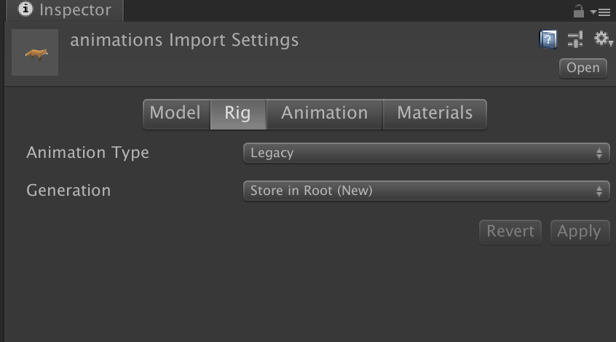
Task: Go to the Animation tab
Action: (x=325, y=114)
